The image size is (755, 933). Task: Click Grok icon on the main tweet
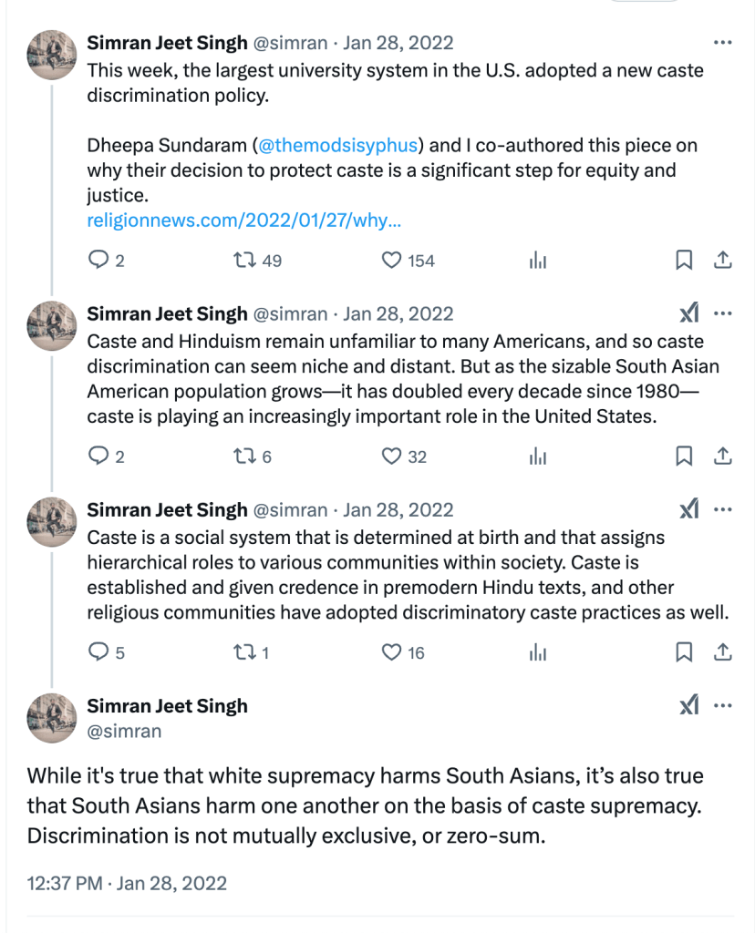point(689,705)
